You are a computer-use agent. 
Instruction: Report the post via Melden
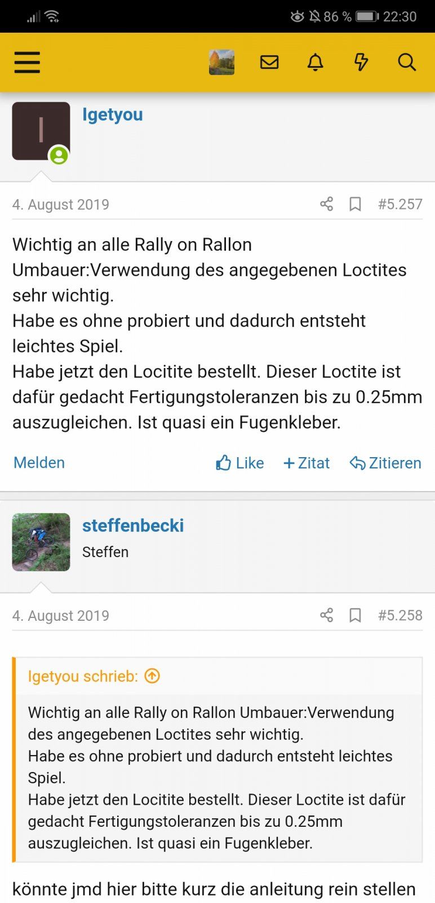(39, 463)
